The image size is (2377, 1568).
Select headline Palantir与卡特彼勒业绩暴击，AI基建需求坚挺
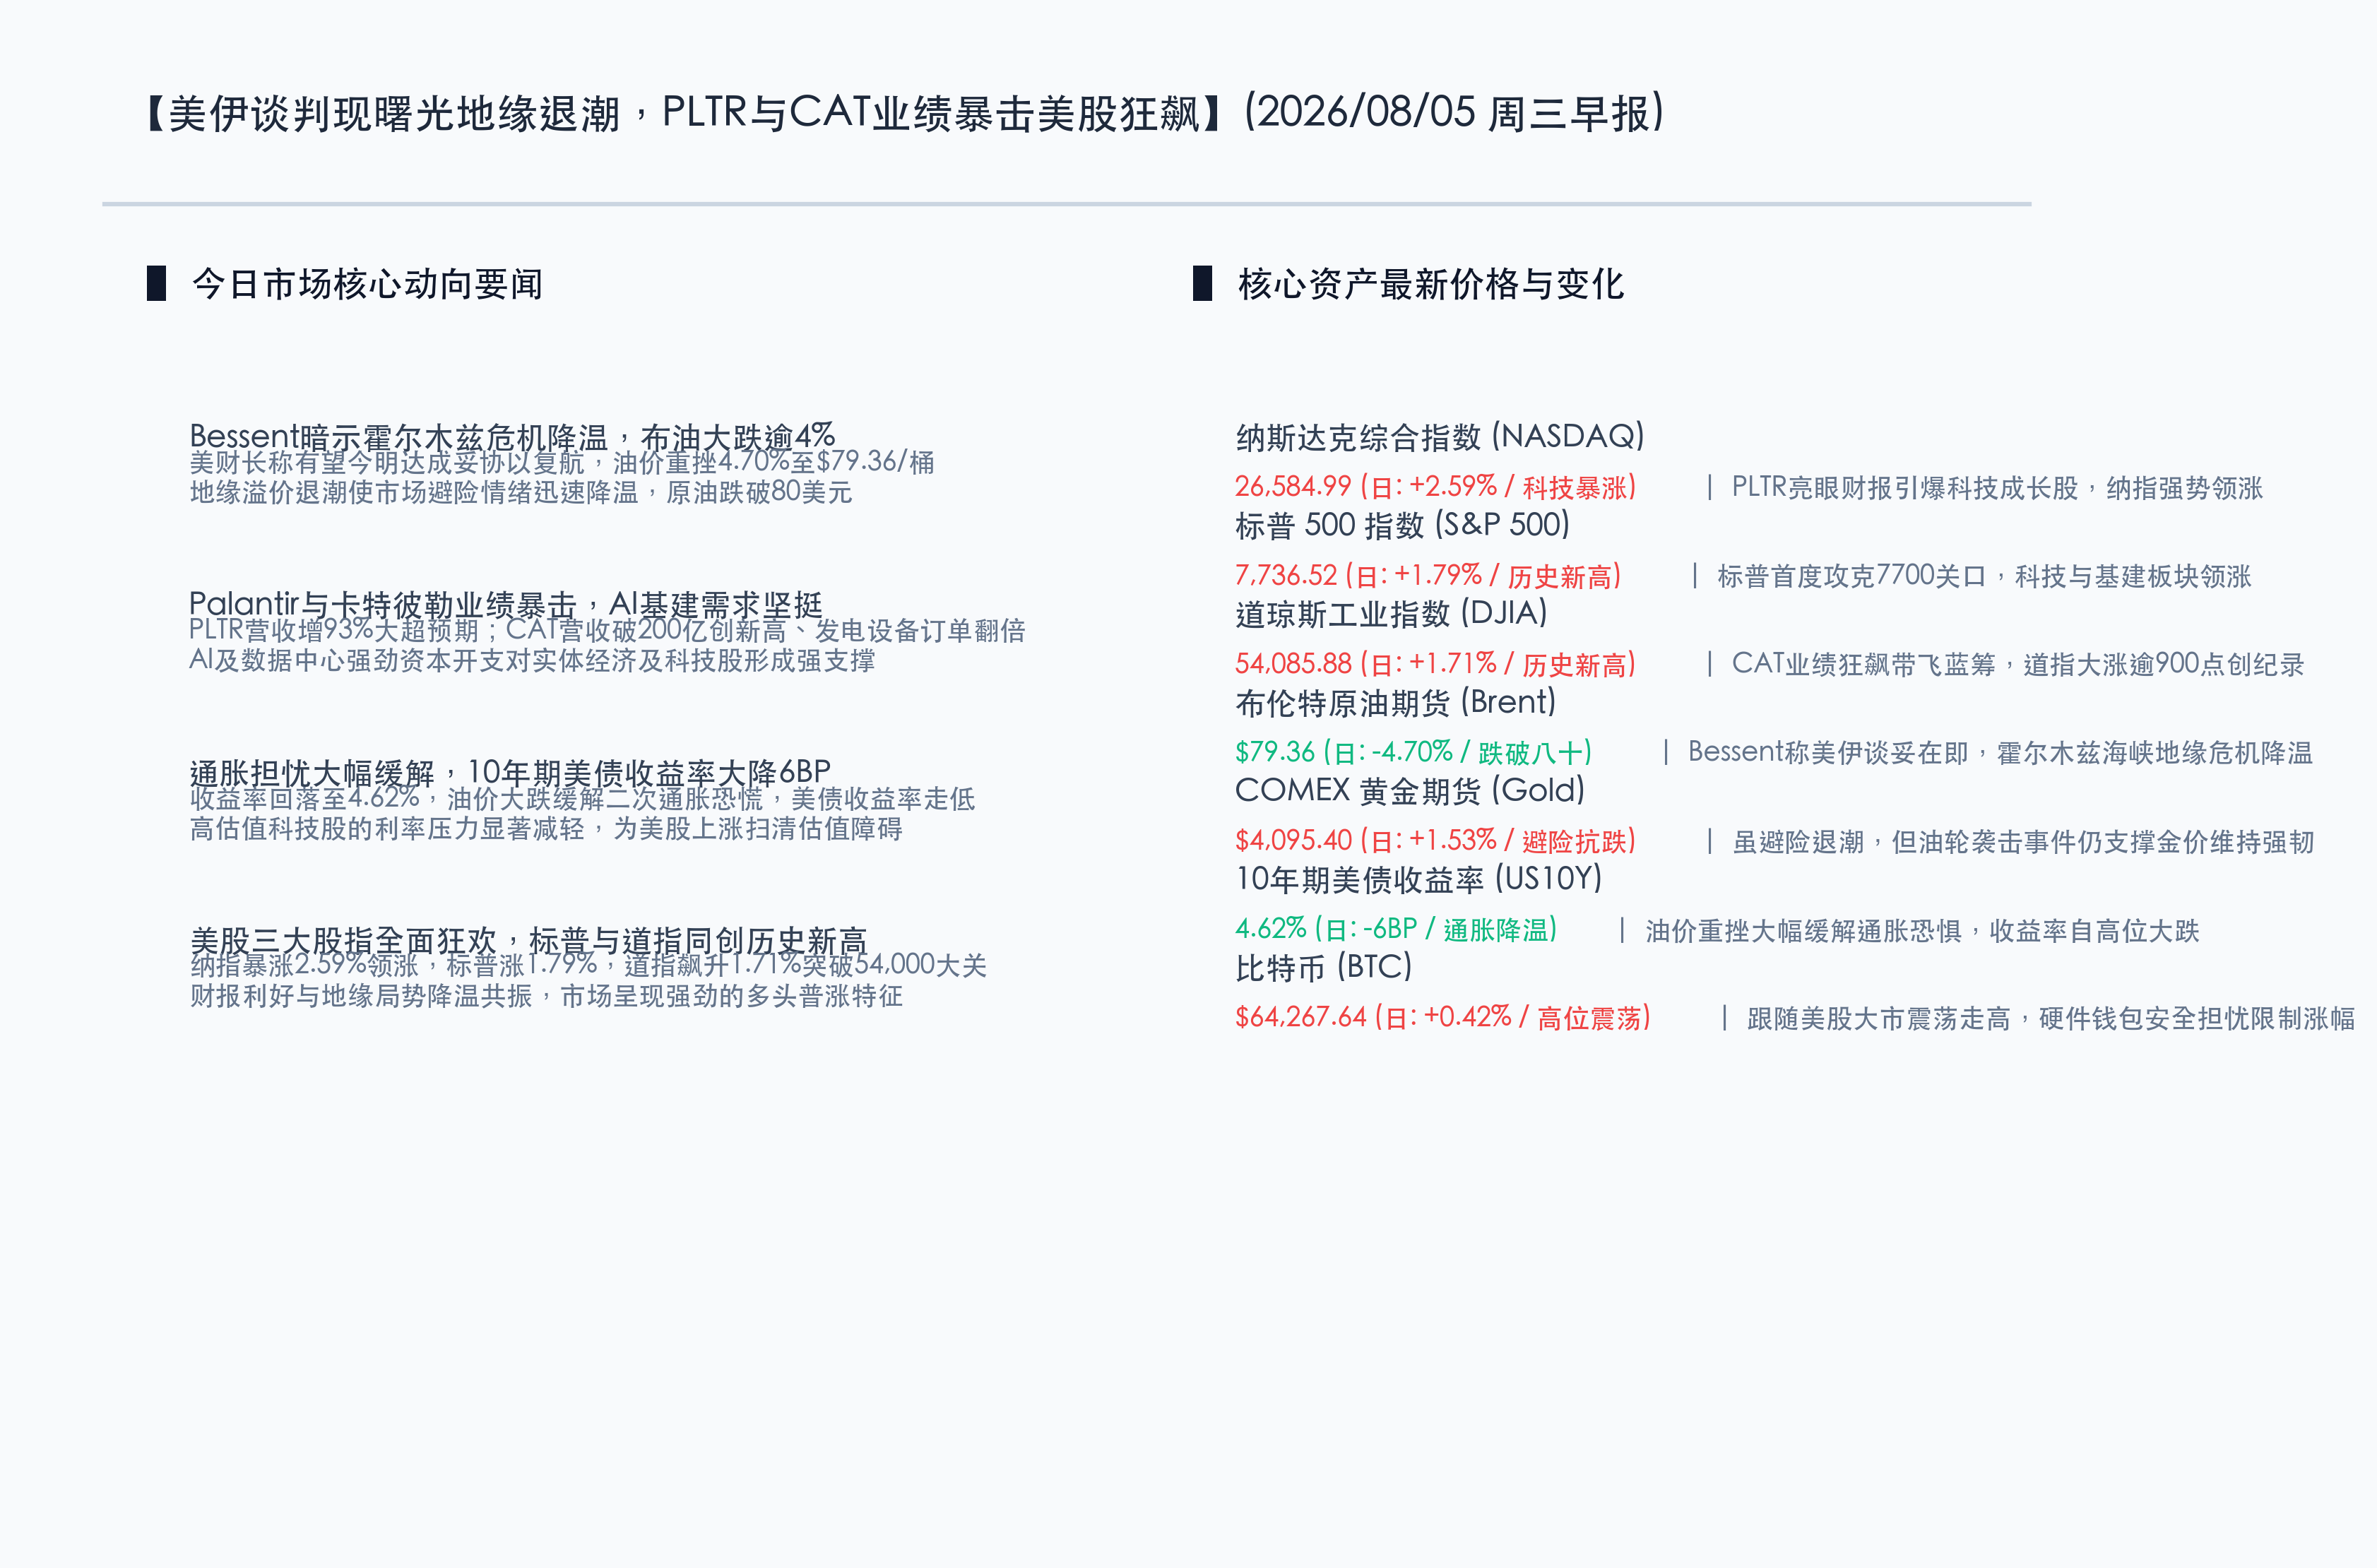(x=506, y=604)
